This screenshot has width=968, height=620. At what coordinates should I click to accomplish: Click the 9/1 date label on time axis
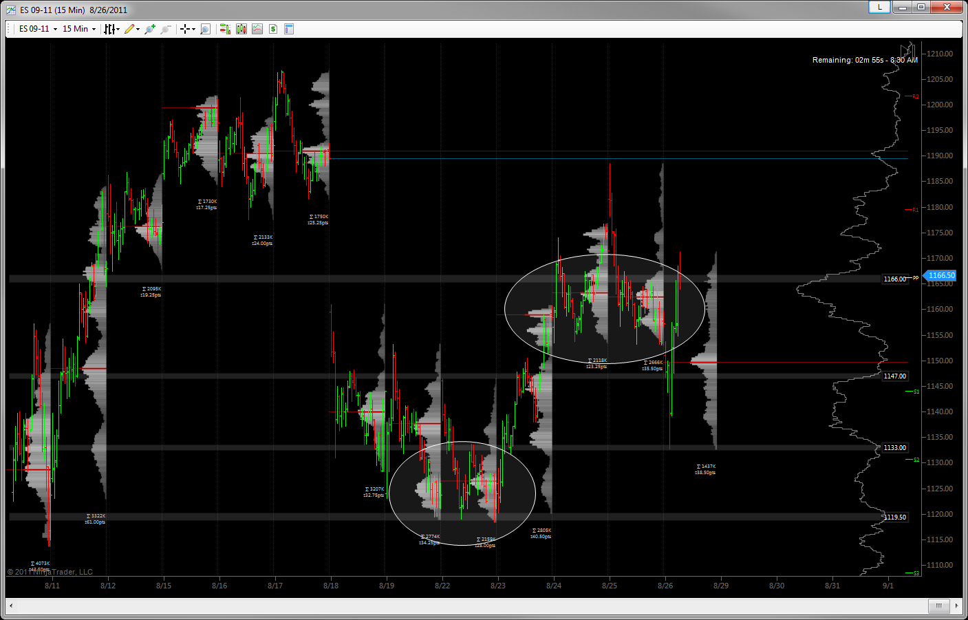[x=888, y=586]
